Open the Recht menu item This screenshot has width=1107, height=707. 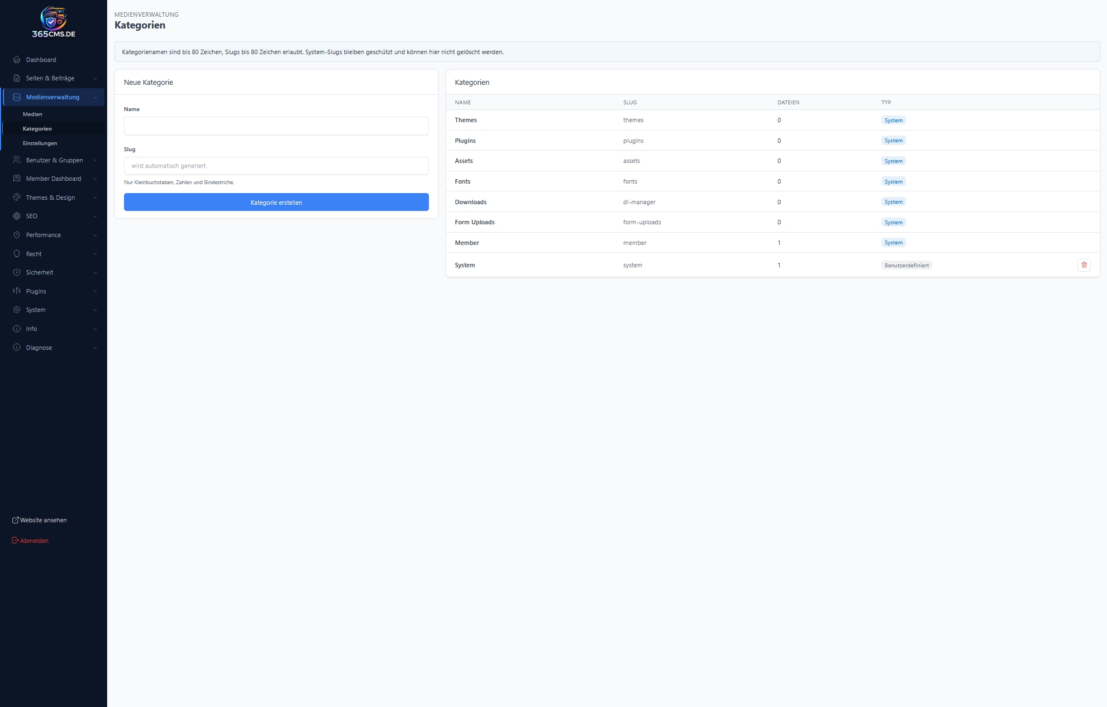point(34,254)
